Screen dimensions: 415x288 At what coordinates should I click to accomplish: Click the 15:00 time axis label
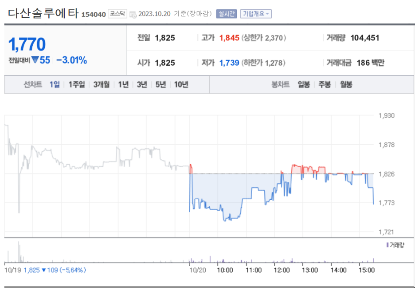[367, 270]
